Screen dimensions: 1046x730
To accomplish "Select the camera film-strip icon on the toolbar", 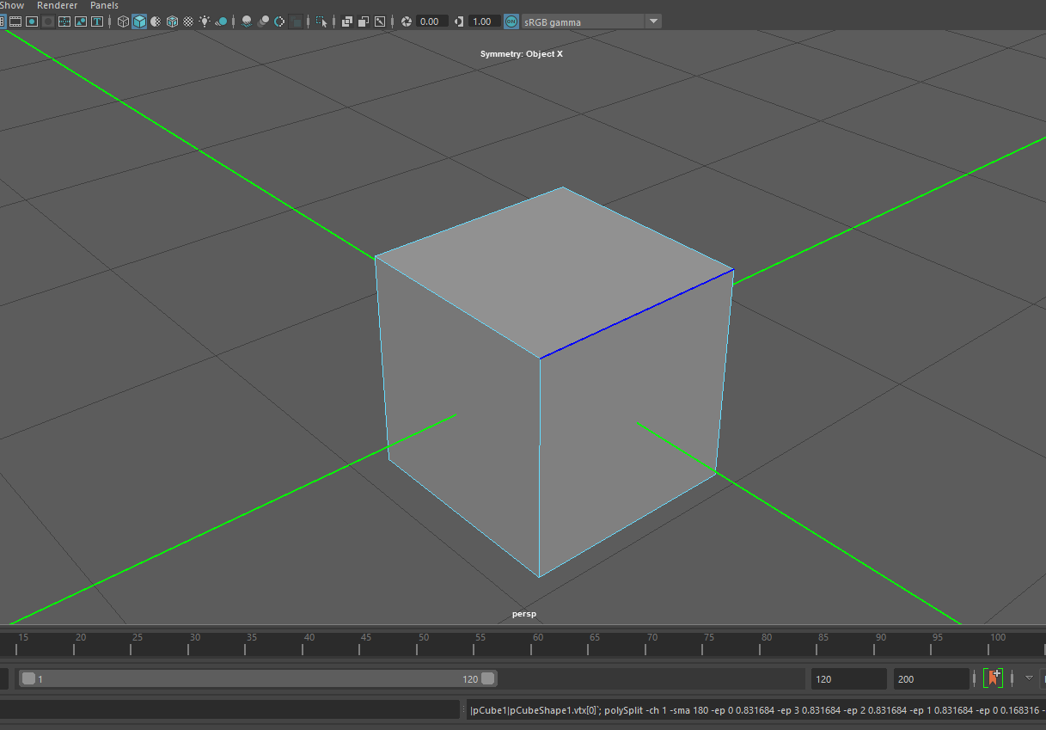I will pos(15,21).
